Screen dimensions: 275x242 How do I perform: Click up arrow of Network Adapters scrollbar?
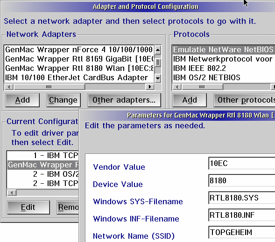[x=158, y=50]
